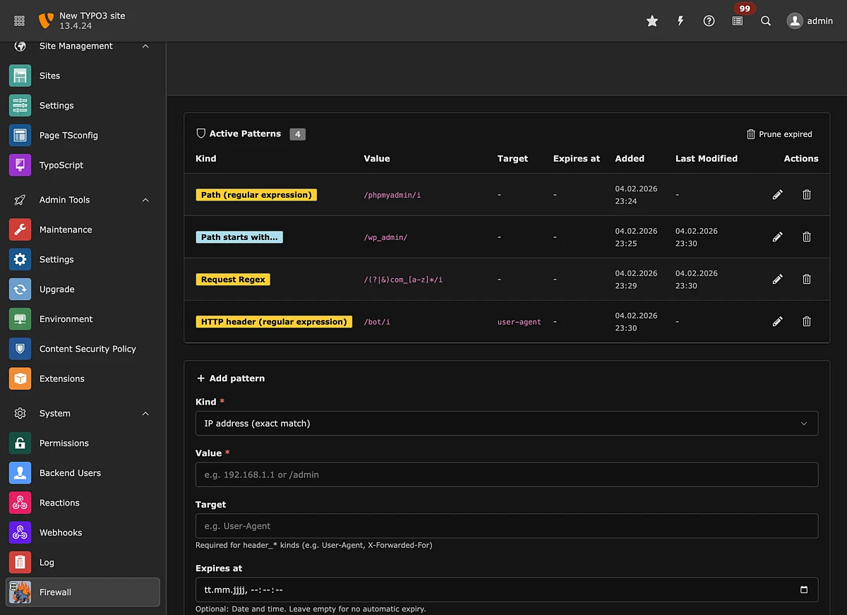Open the Kind dropdown showing IP address
Image resolution: width=847 pixels, height=615 pixels.
pyautogui.click(x=506, y=424)
